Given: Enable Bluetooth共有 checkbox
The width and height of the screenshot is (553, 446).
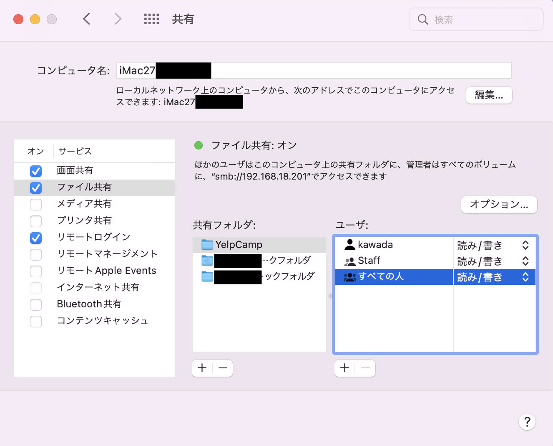Looking at the screenshot, I should pos(36,304).
